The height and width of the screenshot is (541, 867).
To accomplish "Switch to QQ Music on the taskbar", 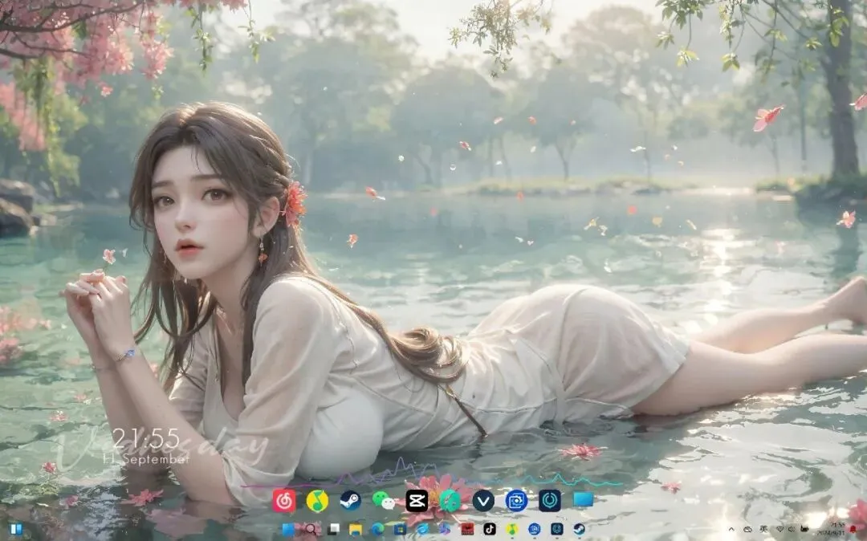I will point(512,530).
